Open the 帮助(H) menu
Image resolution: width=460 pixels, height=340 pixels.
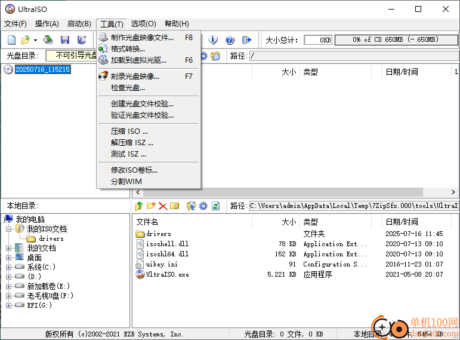tap(177, 24)
